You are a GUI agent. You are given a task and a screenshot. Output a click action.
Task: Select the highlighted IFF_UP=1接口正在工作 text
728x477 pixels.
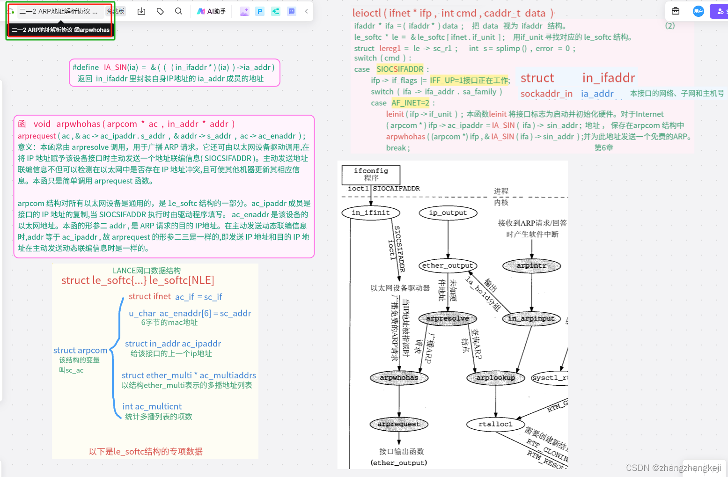point(469,81)
